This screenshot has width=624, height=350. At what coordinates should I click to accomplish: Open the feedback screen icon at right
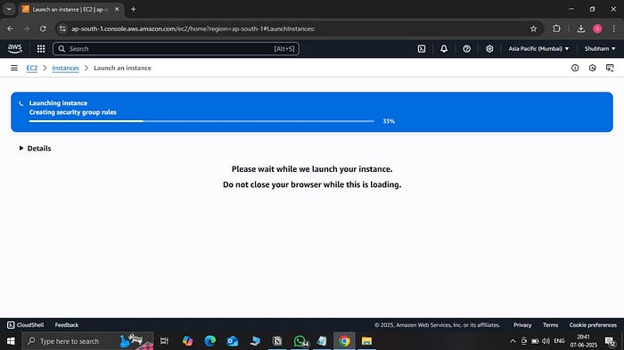(x=610, y=68)
